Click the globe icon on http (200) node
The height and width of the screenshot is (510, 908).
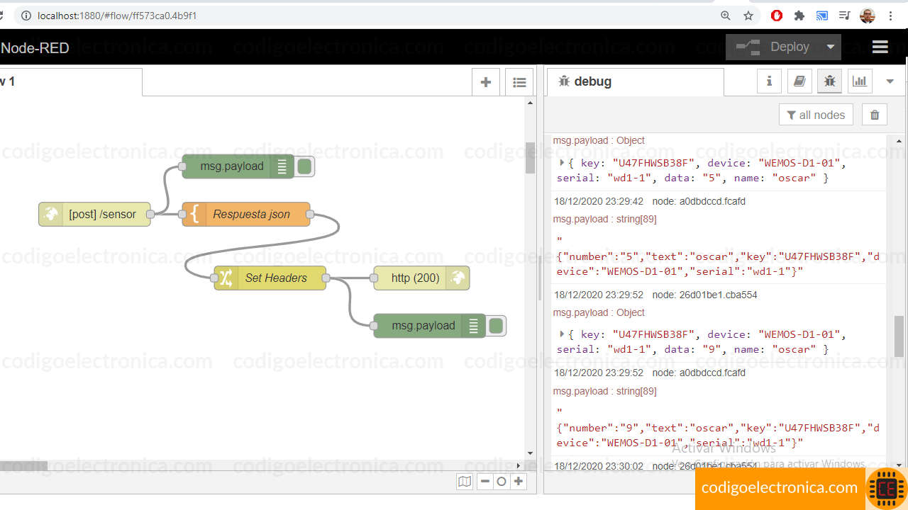pyautogui.click(x=458, y=278)
